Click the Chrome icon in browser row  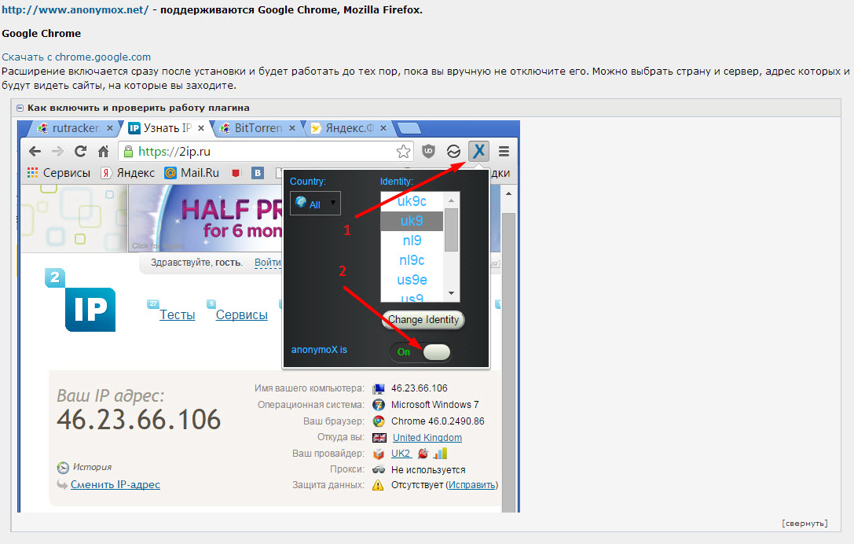coord(379,421)
